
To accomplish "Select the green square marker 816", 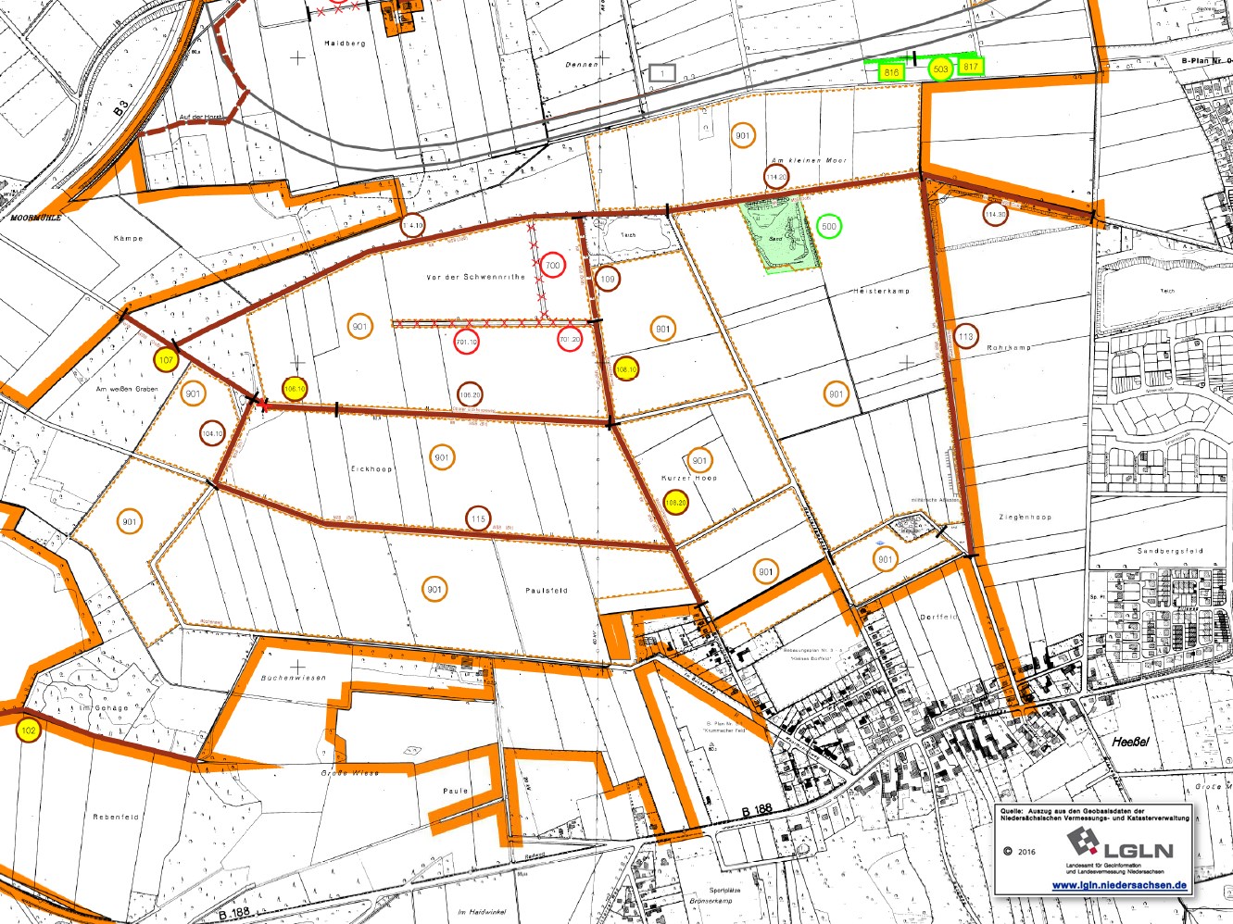I will coord(891,71).
